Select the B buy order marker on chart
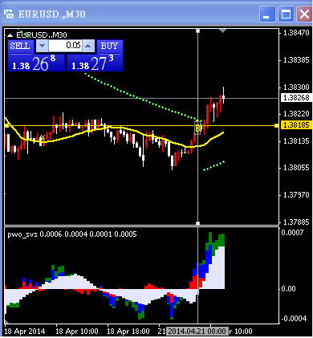Image resolution: width=313 pixels, height=338 pixels. [197, 128]
